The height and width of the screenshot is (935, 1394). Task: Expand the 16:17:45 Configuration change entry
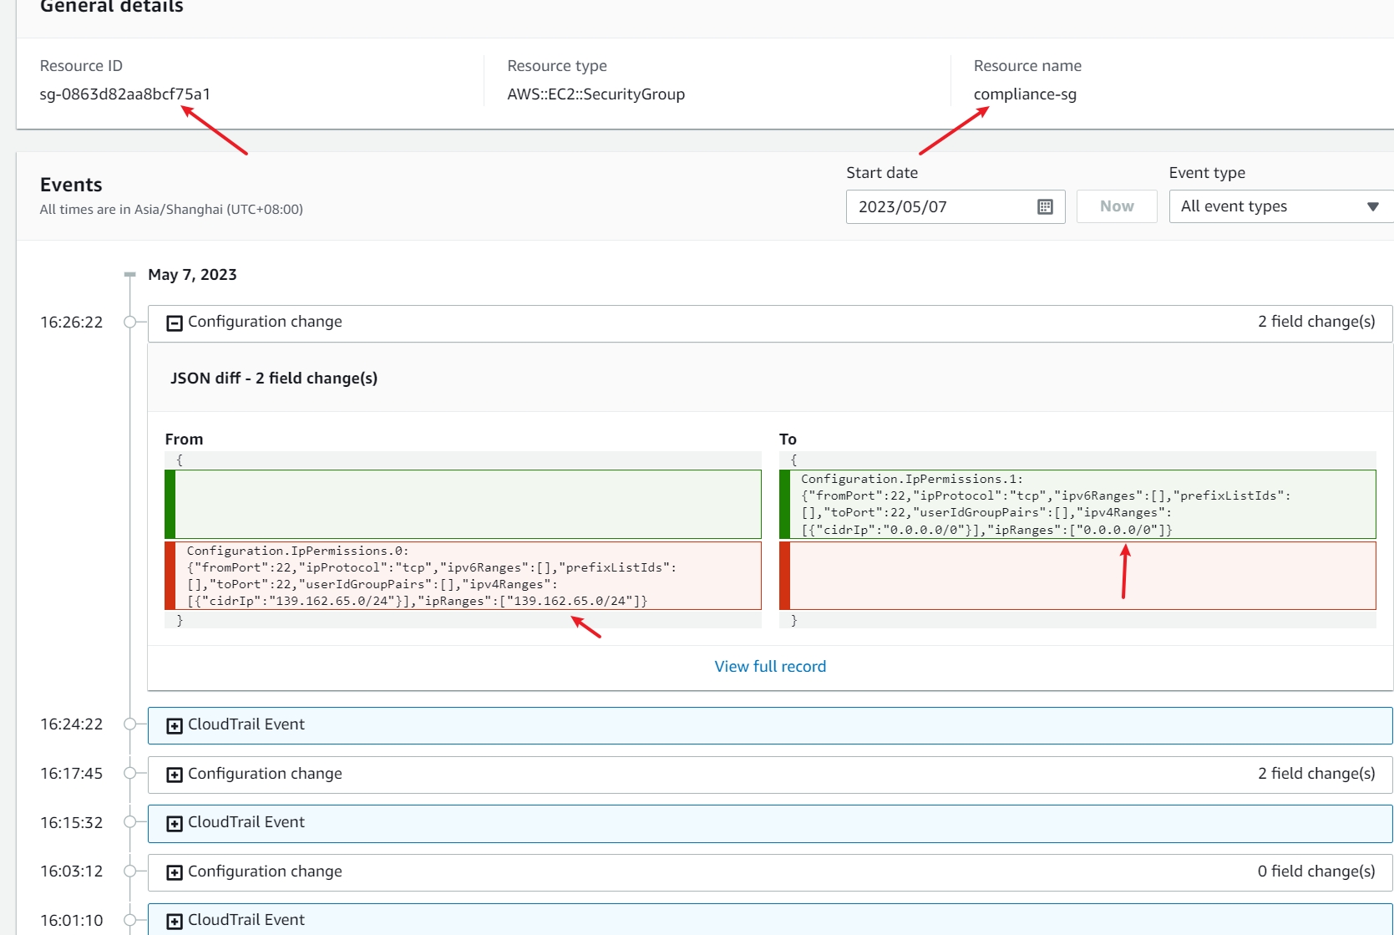click(175, 775)
